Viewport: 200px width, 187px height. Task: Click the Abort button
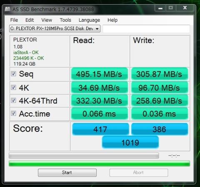coord(139,173)
